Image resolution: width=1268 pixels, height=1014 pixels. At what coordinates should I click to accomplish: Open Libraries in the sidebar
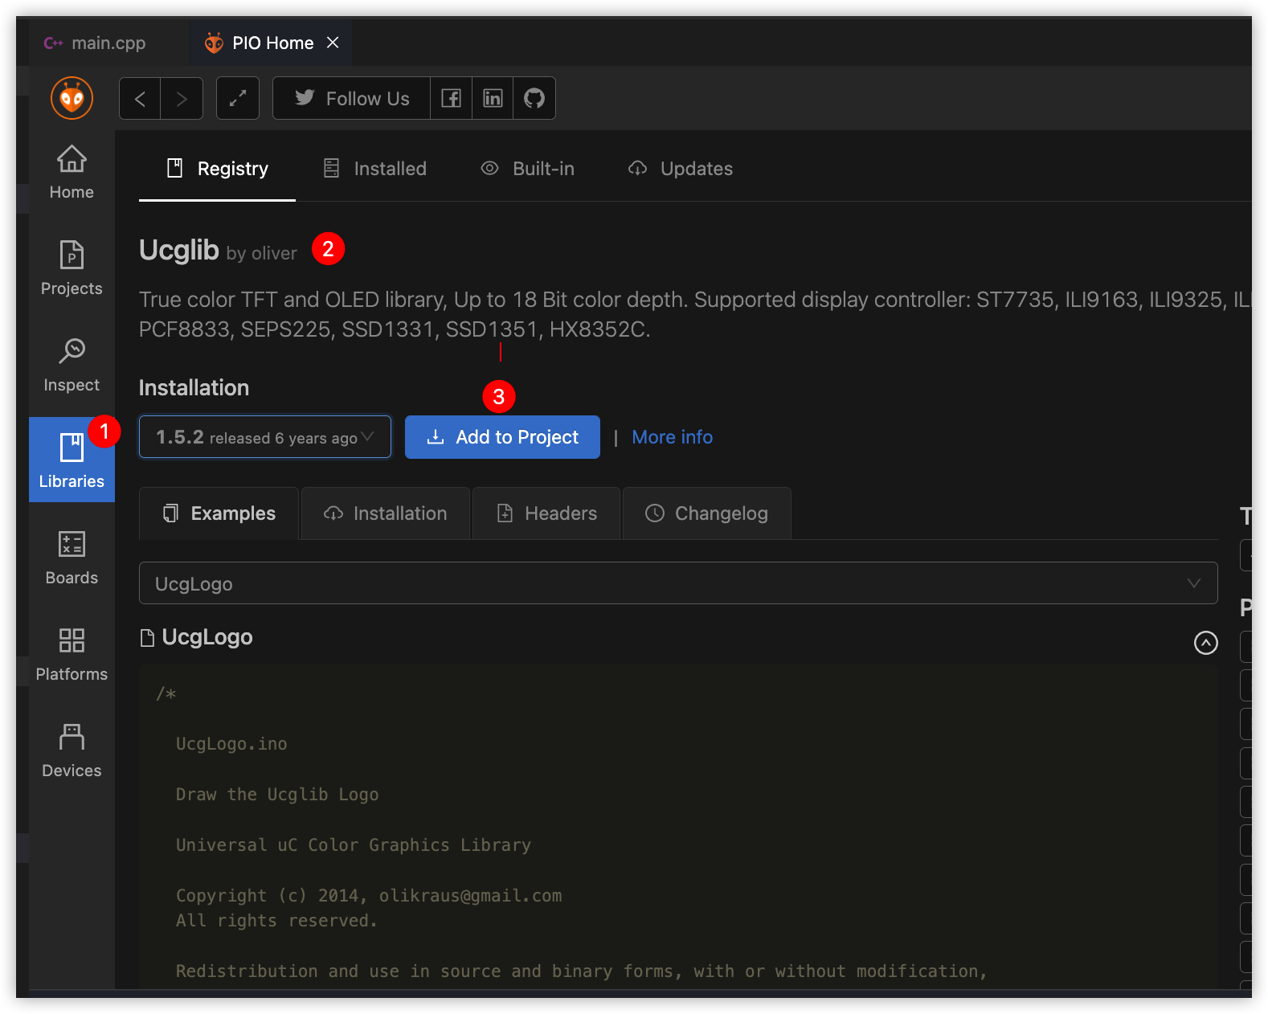[72, 460]
